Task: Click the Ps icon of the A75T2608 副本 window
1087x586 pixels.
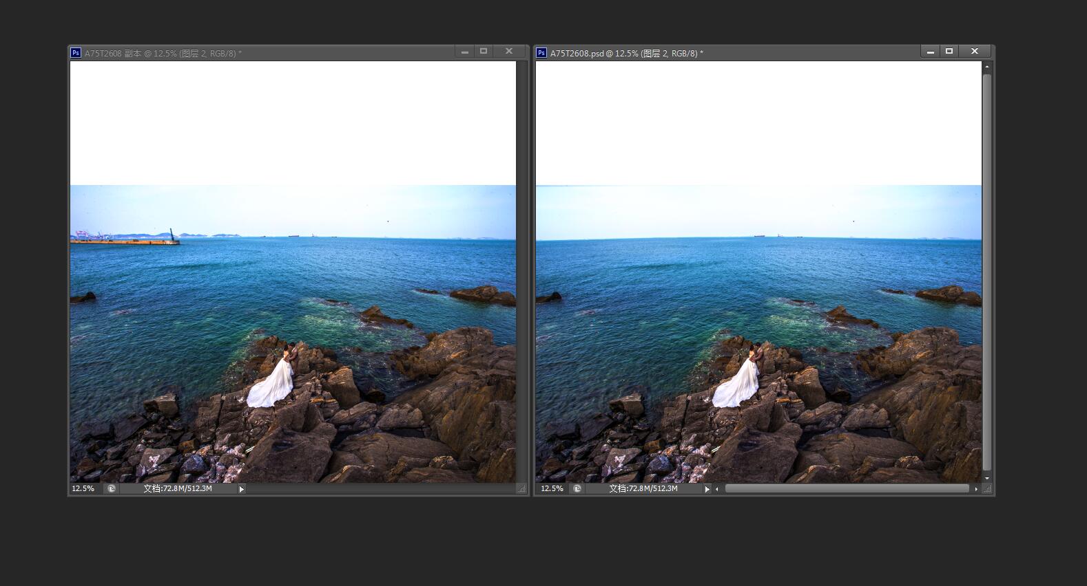Action: click(x=76, y=53)
